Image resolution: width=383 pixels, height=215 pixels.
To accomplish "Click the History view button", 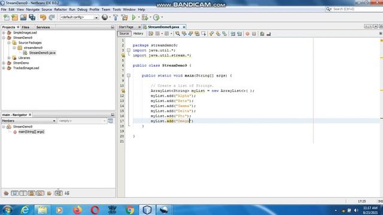I will pyautogui.click(x=138, y=33).
